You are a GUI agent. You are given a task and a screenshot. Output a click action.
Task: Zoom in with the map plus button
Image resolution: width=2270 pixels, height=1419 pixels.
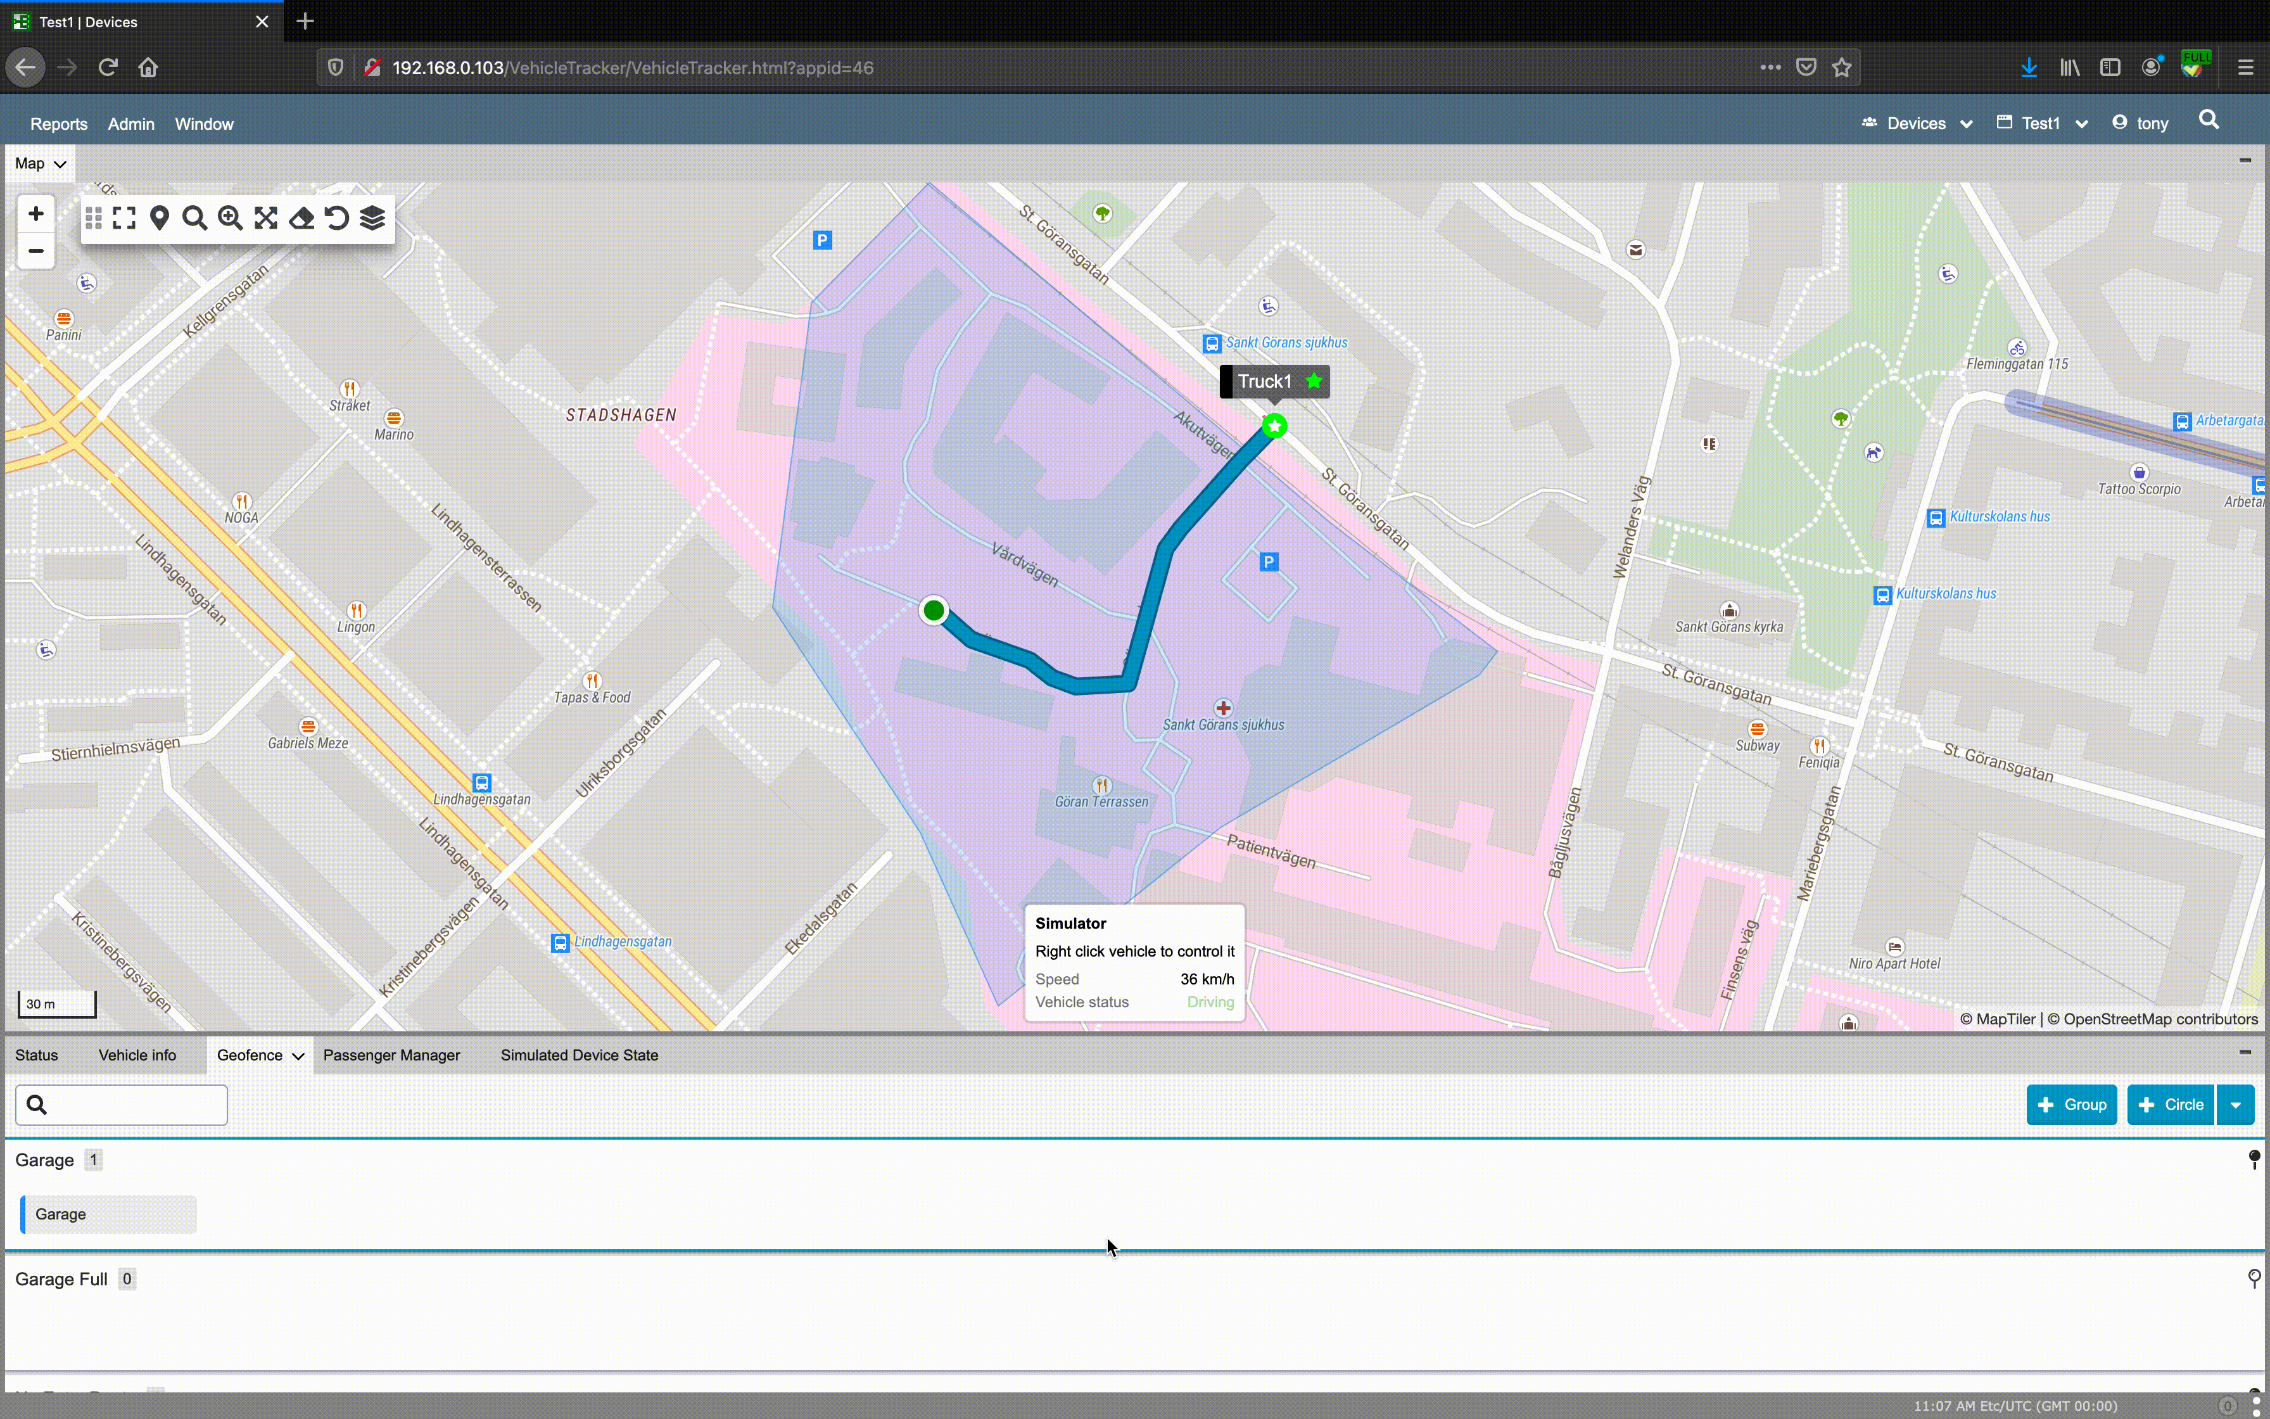pos(35,214)
